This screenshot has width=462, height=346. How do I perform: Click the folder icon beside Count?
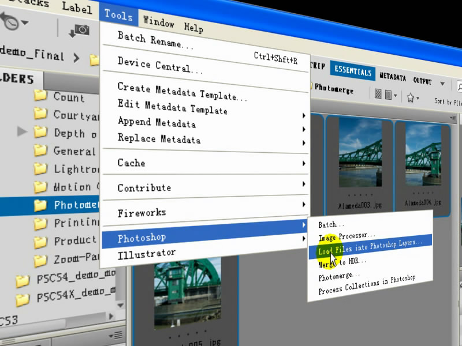pos(40,95)
